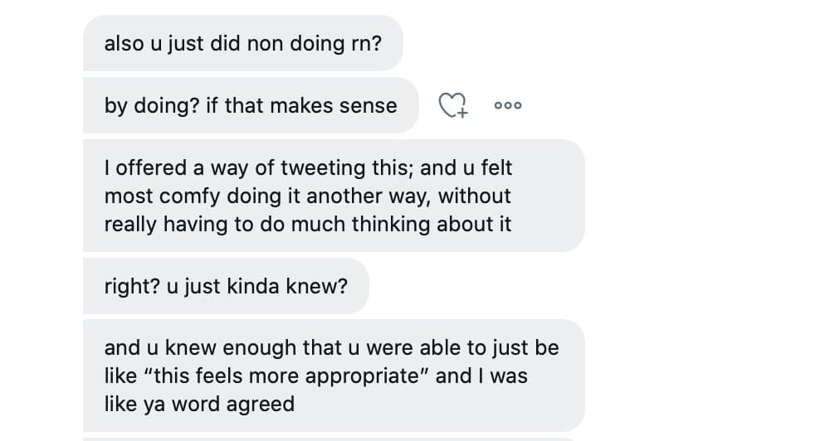The width and height of the screenshot is (830, 441).
Task: Click the "I offered a way of tweeting this" message
Action: click(333, 196)
